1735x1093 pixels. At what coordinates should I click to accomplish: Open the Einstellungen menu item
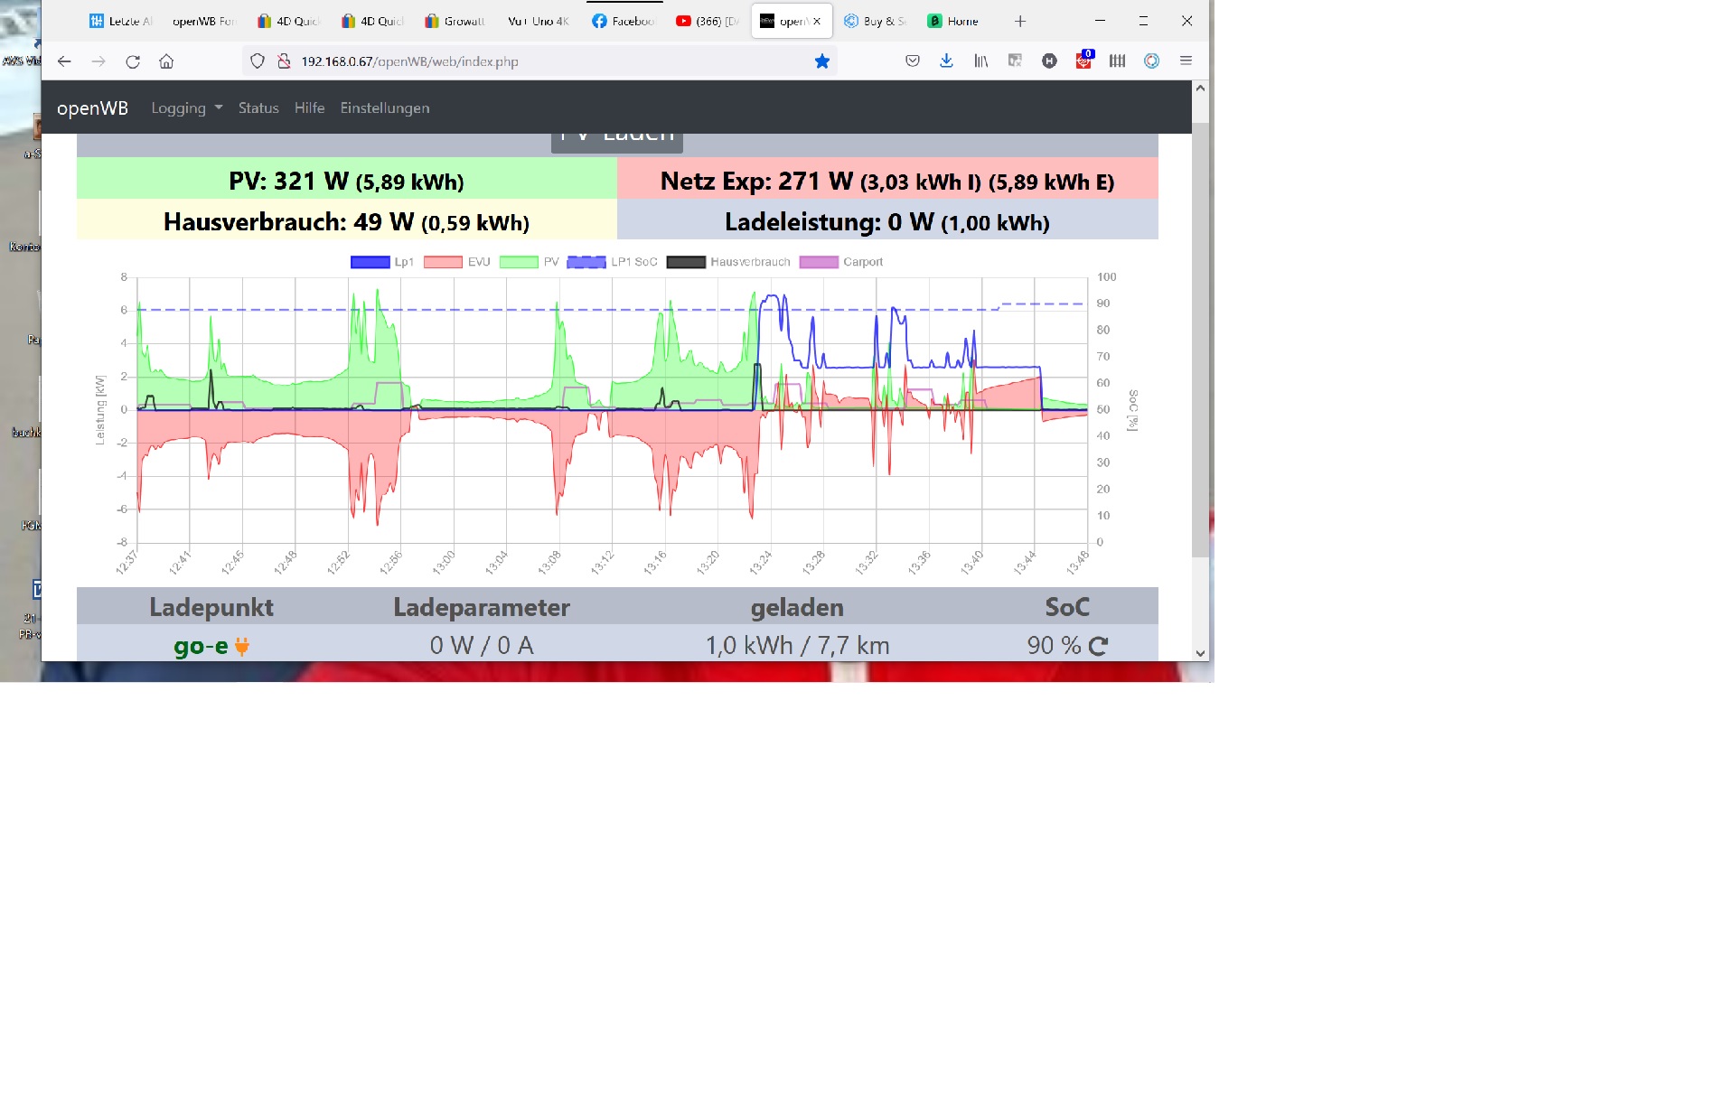[x=384, y=107]
